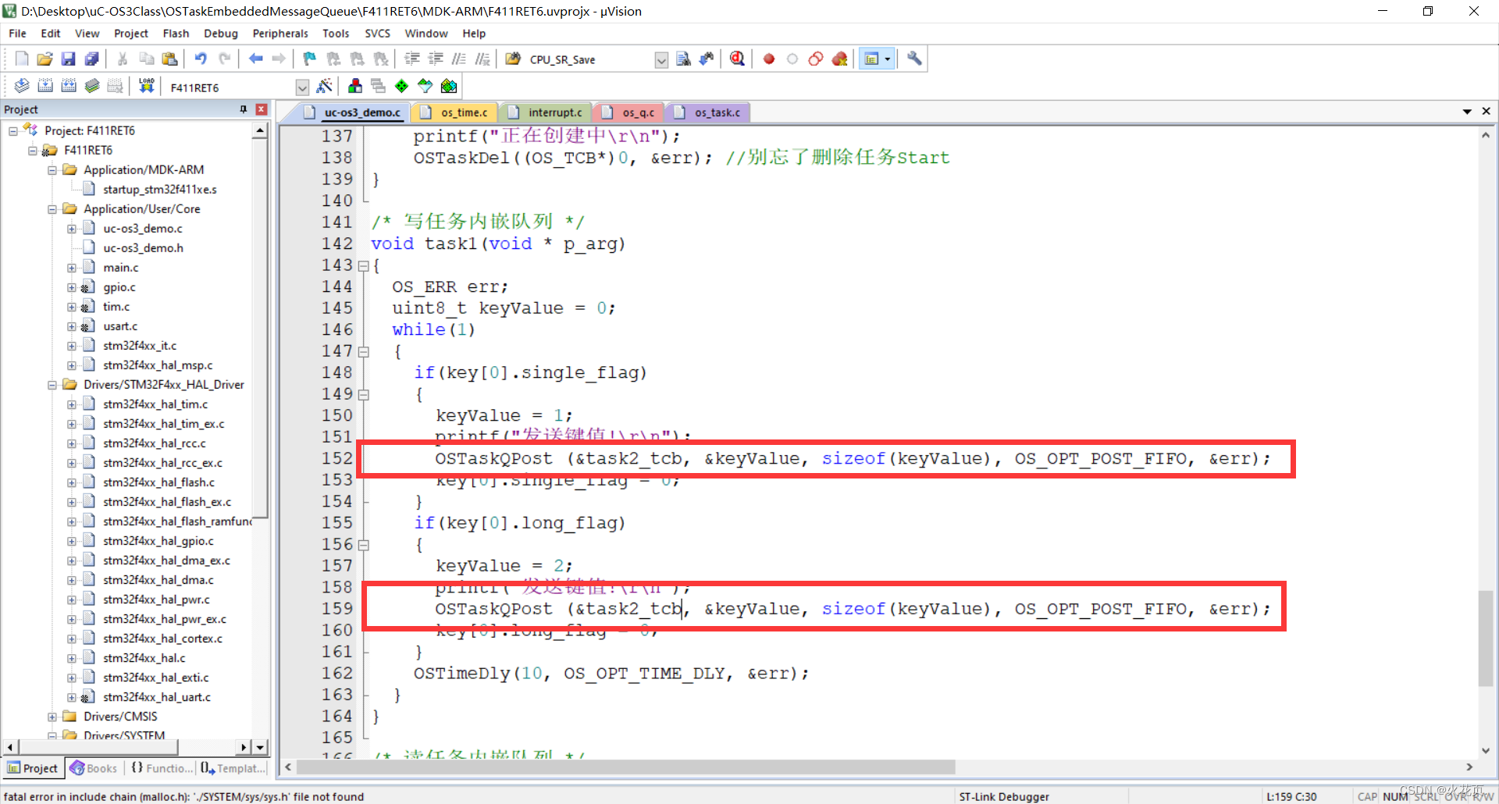Open Options for Target magic wand icon
Image resolution: width=1499 pixels, height=804 pixels.
[325, 86]
